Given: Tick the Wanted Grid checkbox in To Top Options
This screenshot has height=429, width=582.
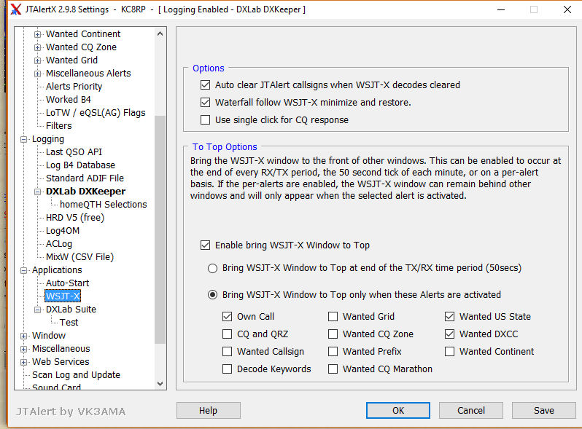Looking at the screenshot, I should (333, 316).
